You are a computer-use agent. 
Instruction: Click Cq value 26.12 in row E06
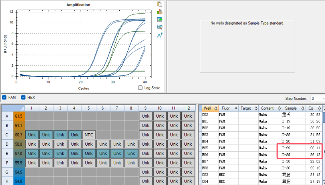tap(315, 155)
